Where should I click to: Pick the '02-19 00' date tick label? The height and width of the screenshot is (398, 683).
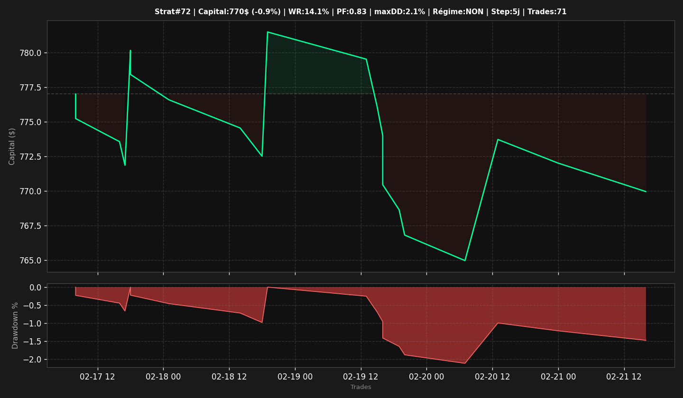click(x=295, y=377)
